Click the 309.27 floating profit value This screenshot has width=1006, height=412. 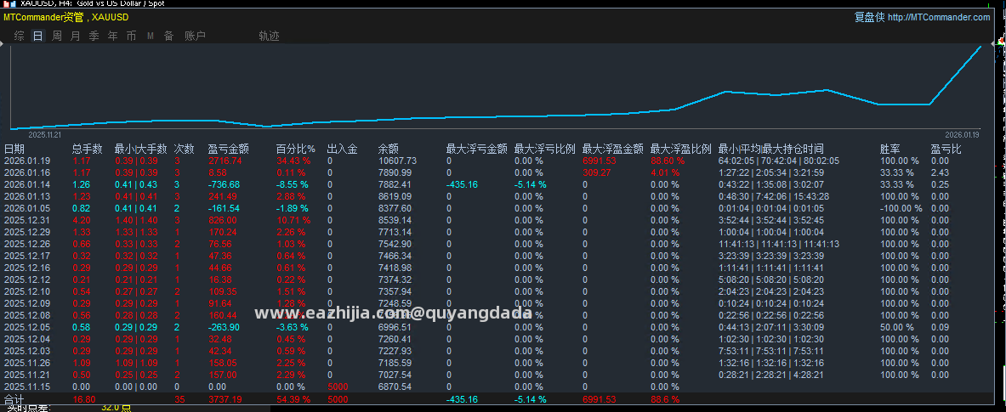click(597, 173)
